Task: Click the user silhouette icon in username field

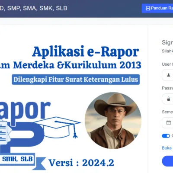Action: tap(168, 75)
